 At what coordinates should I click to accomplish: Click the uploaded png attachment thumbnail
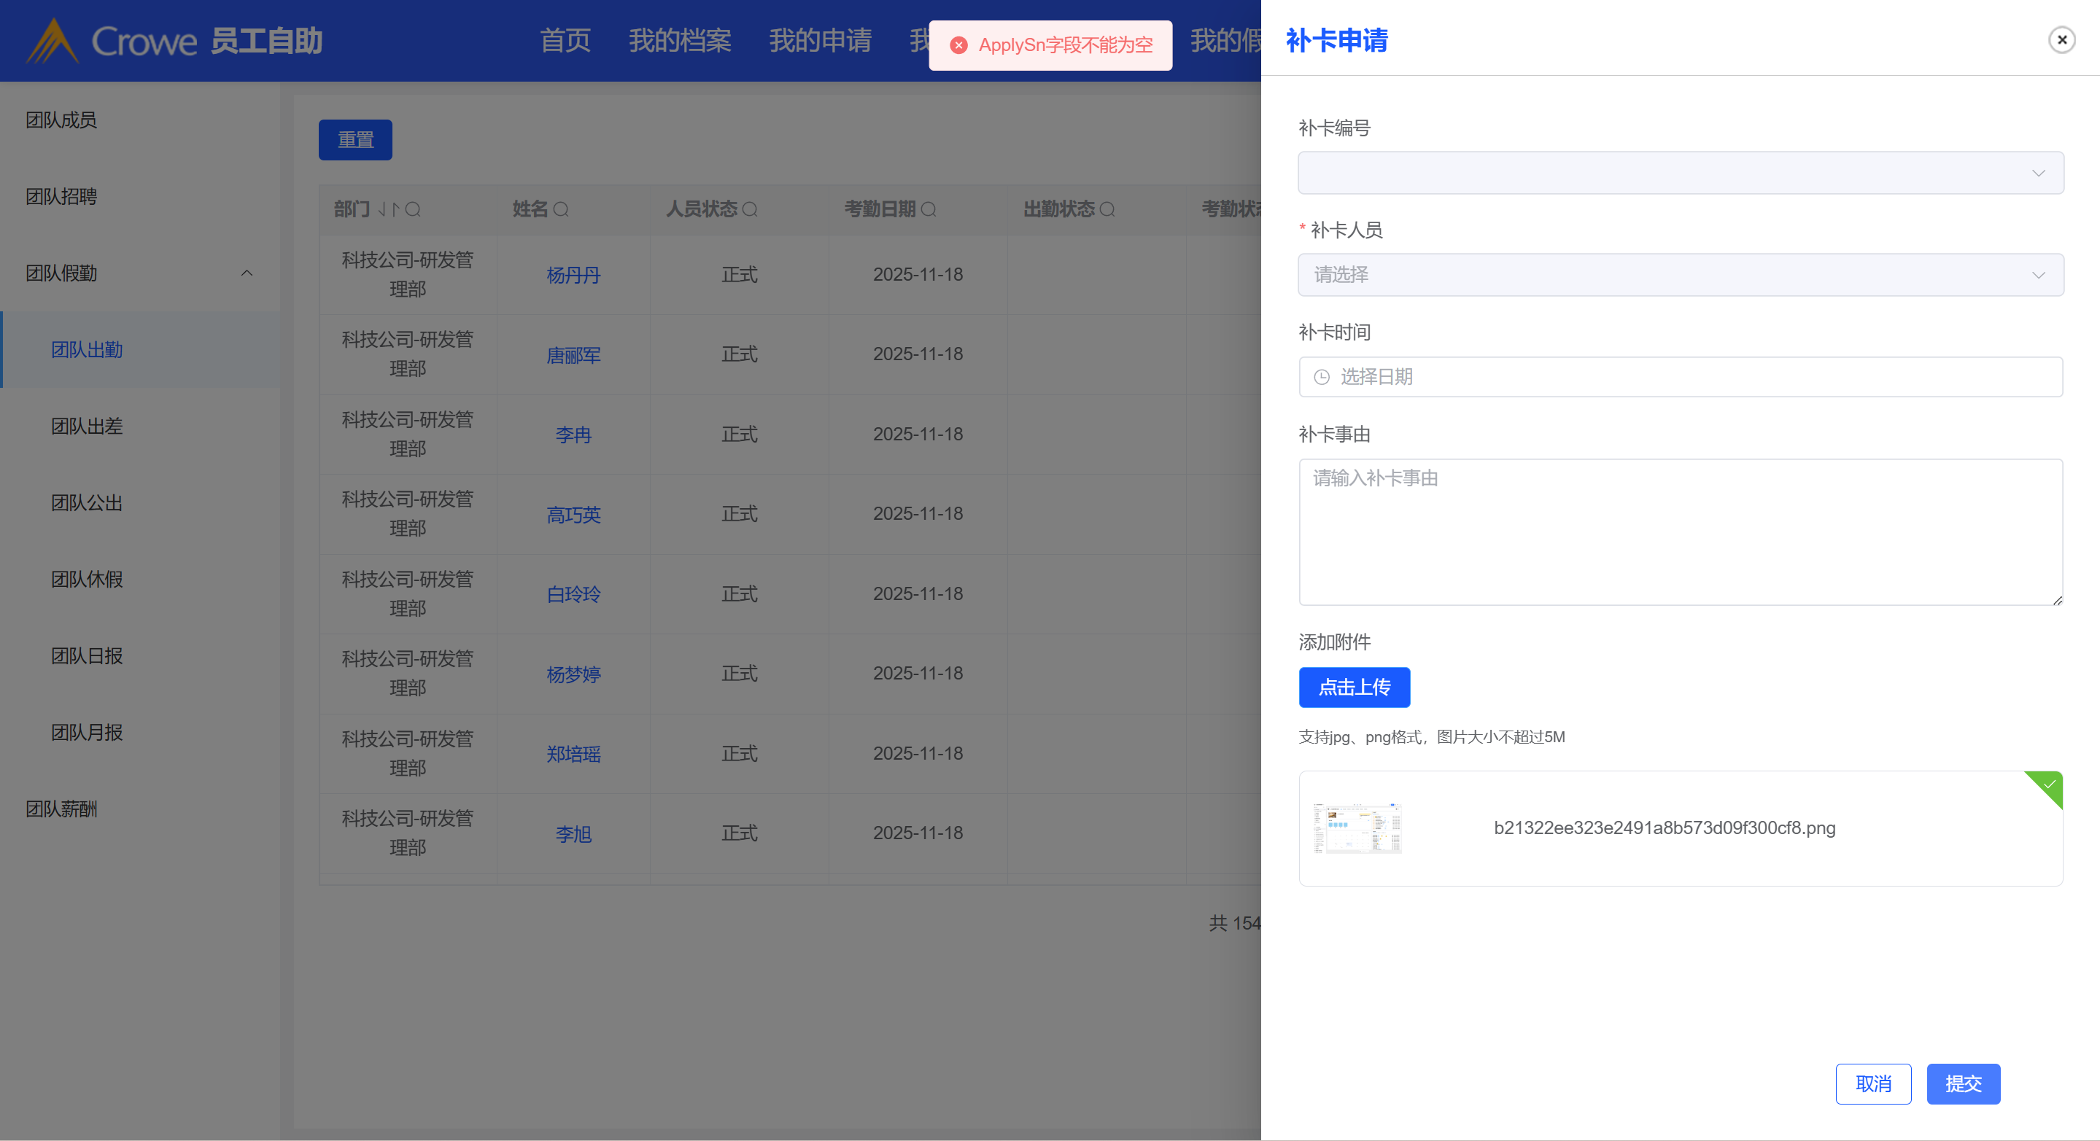[1357, 828]
